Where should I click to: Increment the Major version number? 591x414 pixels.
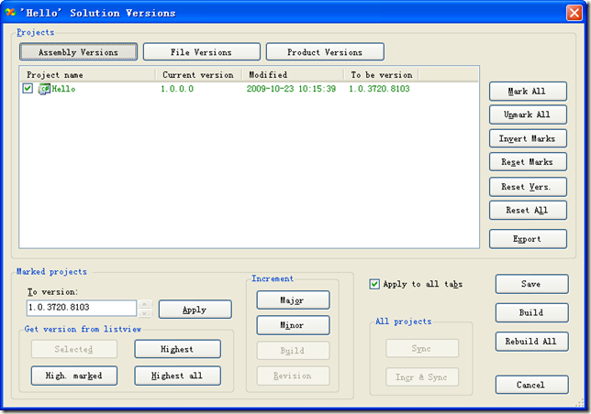click(292, 300)
